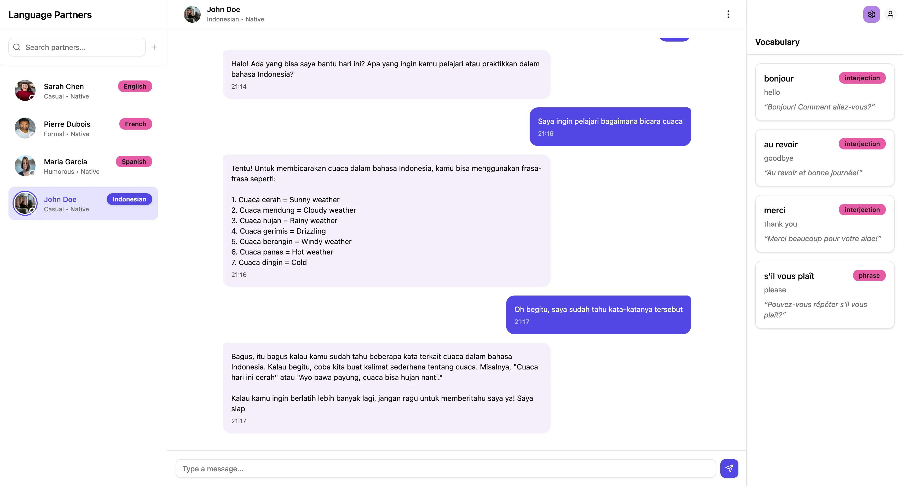Select John Doe's profile avatar
903x486 pixels.
pos(25,203)
